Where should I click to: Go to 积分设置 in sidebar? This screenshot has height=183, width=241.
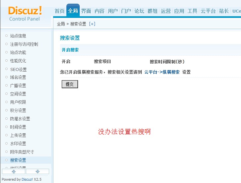tap(18, 110)
